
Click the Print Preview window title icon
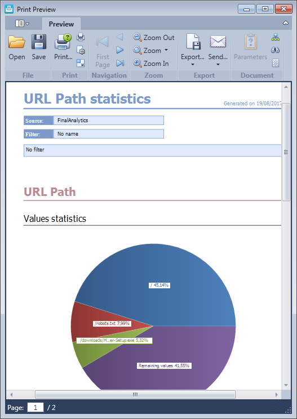point(9,9)
